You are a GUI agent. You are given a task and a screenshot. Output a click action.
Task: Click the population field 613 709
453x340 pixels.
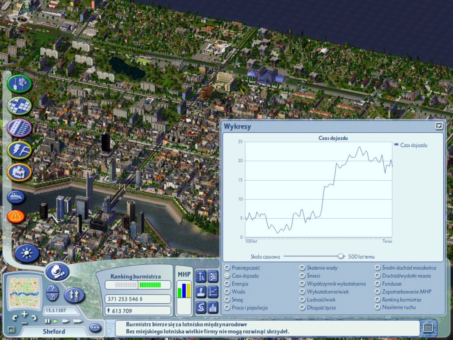click(138, 311)
